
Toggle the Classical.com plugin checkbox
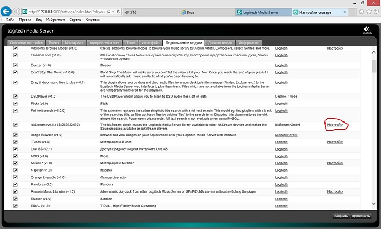point(15,55)
